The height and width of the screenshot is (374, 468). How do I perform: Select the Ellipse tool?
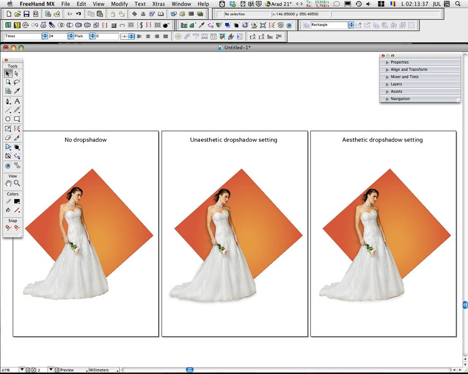(x=7, y=118)
